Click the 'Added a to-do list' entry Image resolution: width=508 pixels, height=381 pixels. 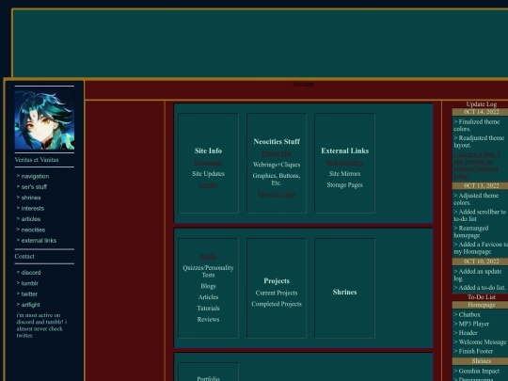coord(480,287)
